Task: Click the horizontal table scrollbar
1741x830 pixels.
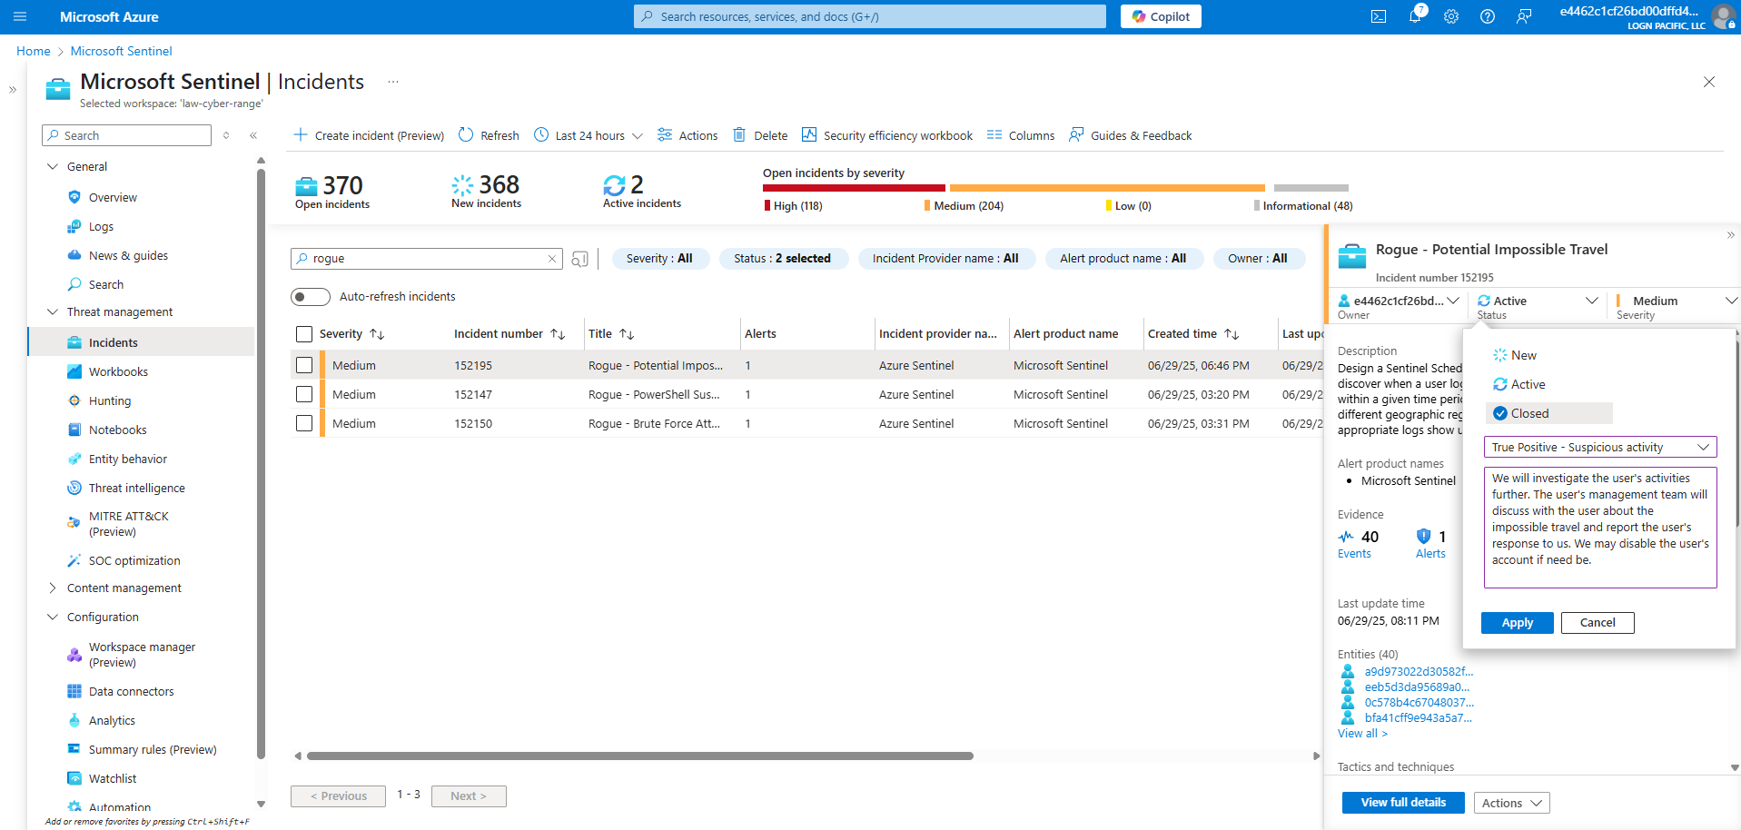Action: tap(639, 756)
